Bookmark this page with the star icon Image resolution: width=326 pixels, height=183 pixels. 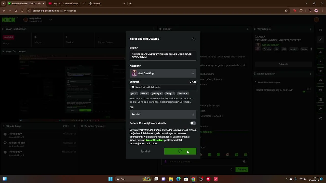(286, 11)
